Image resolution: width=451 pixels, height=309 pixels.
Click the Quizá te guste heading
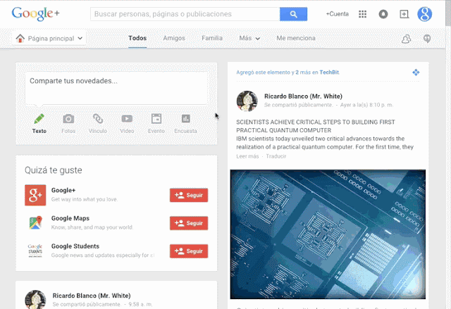pyautogui.click(x=54, y=170)
